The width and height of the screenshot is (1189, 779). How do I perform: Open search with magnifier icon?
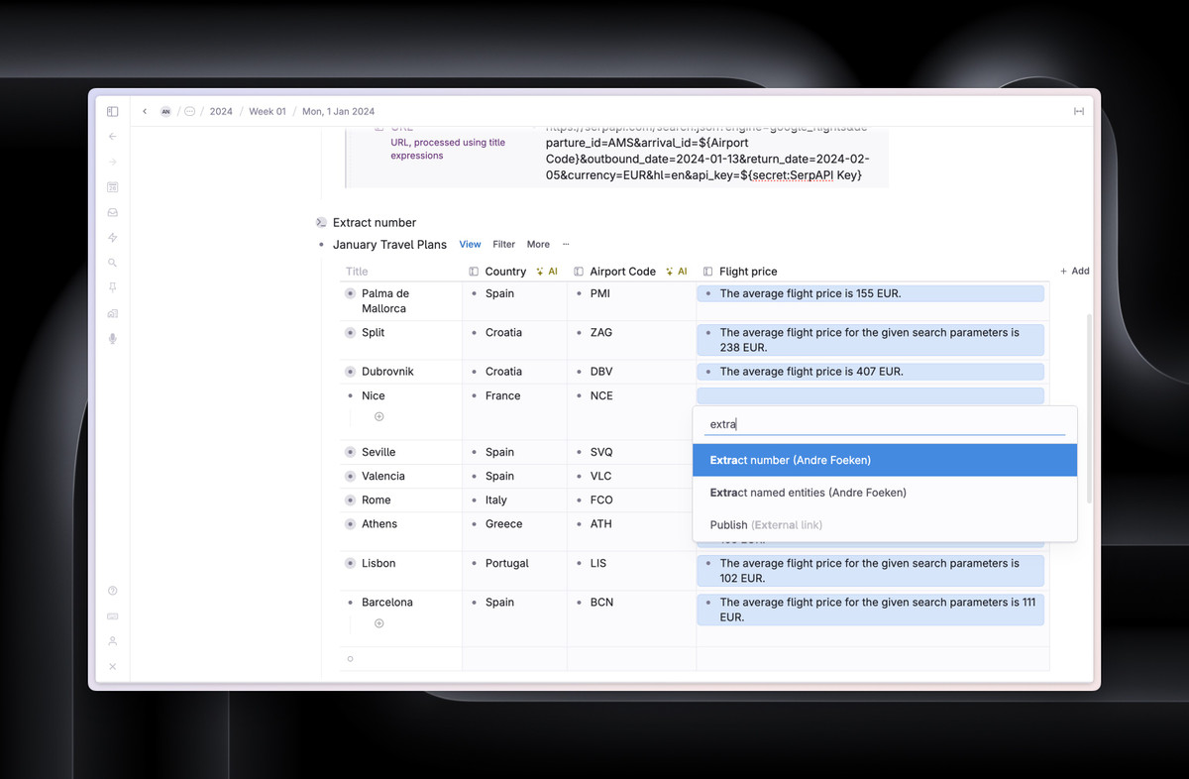pyautogui.click(x=113, y=263)
